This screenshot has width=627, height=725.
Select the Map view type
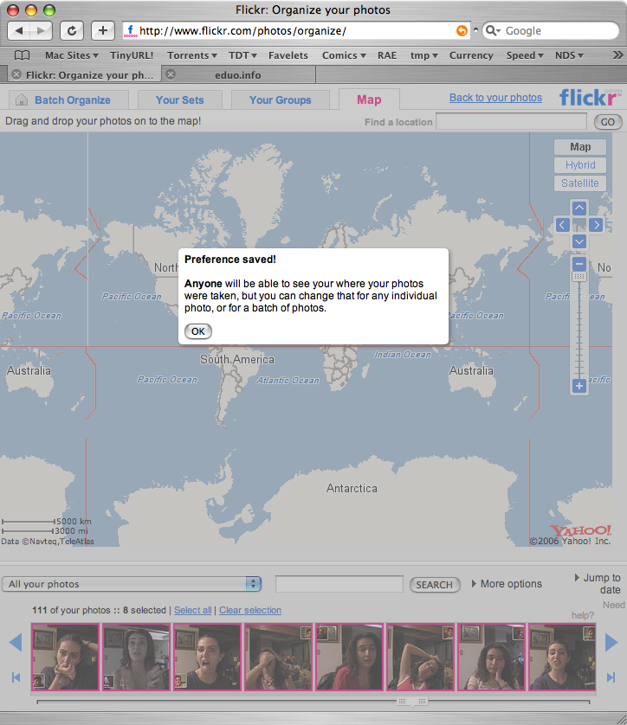580,147
